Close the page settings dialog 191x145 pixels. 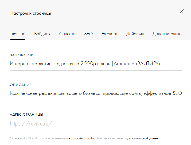pos(181,11)
